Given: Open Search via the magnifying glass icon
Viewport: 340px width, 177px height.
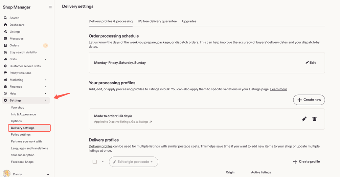Looking at the screenshot, I should pyautogui.click(x=5, y=18).
